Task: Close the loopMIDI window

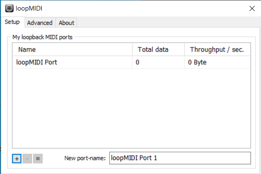Action: pyautogui.click(x=252, y=8)
